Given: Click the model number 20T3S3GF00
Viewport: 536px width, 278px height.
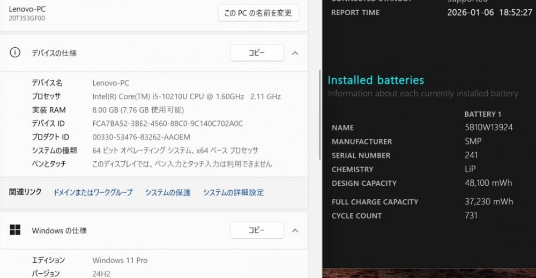Looking at the screenshot, I should pos(27,18).
